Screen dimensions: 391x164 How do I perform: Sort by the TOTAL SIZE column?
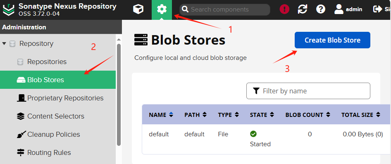pos(361,115)
